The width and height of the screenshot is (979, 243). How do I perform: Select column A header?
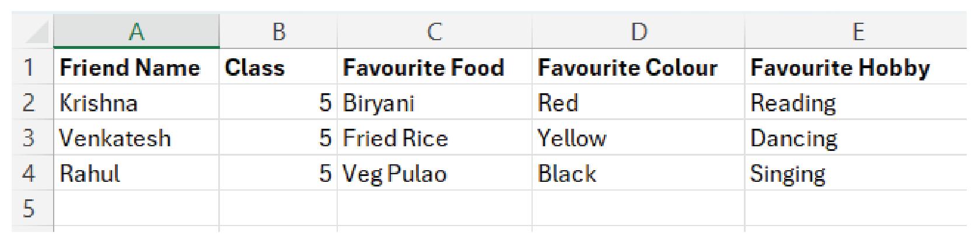point(137,31)
